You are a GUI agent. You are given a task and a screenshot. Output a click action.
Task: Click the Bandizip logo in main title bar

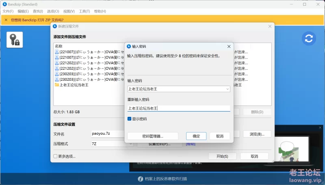4,4
